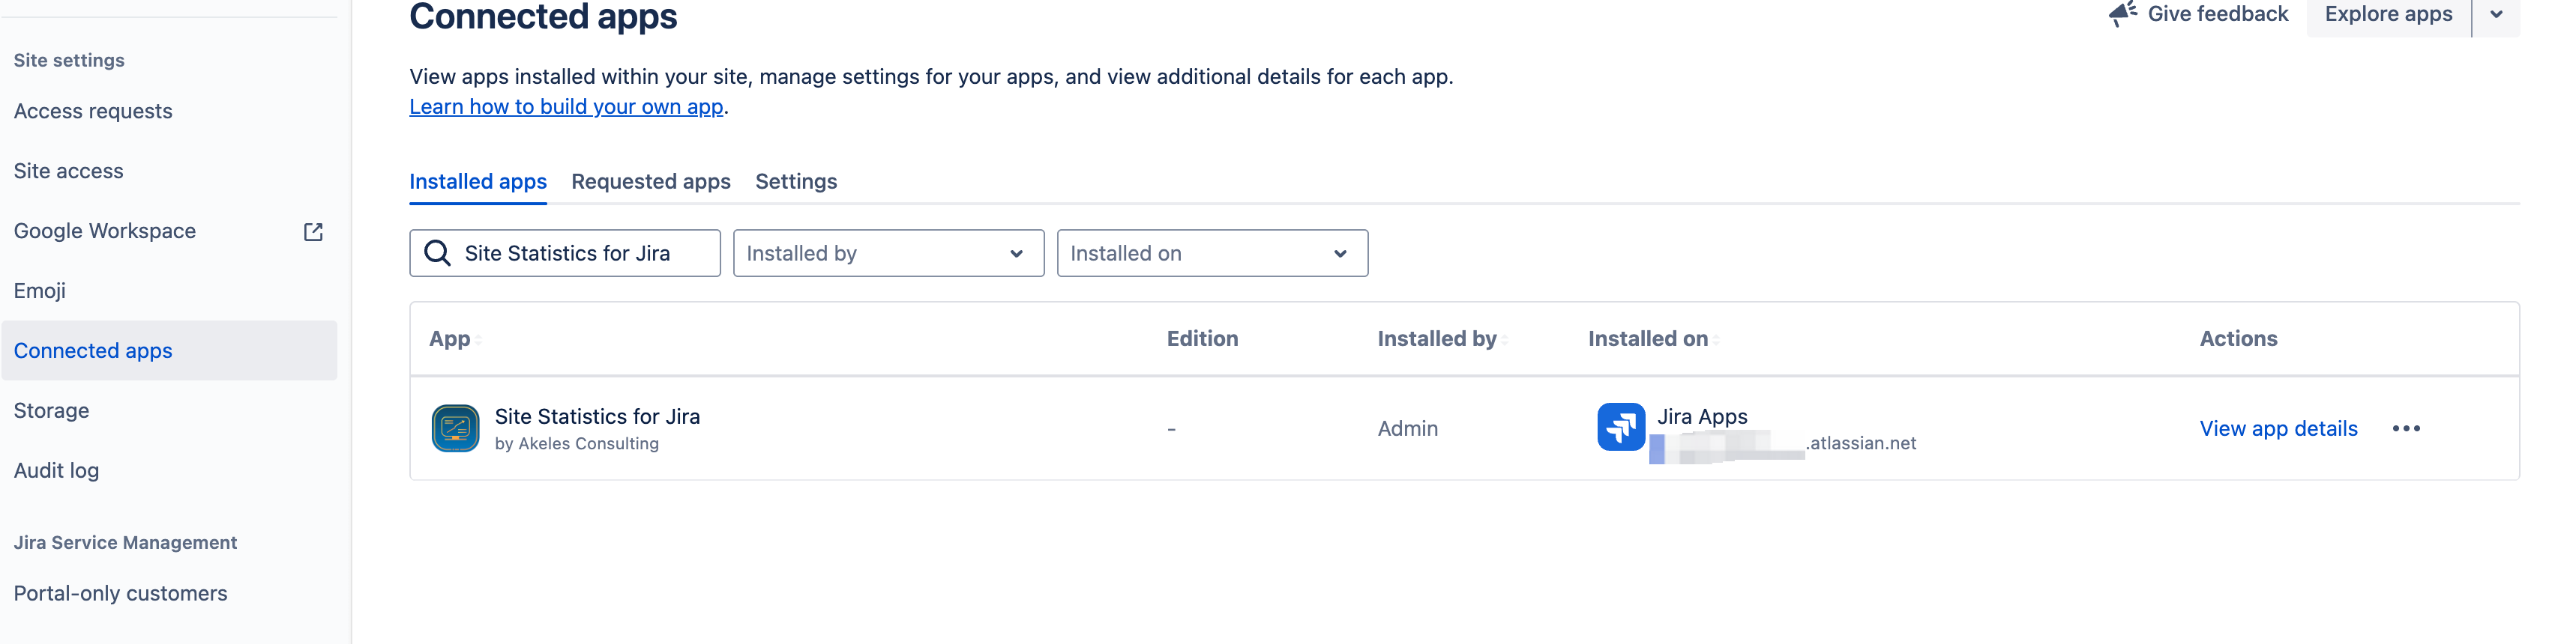
Task: Click the Jira Apps product icon
Action: pos(1620,428)
